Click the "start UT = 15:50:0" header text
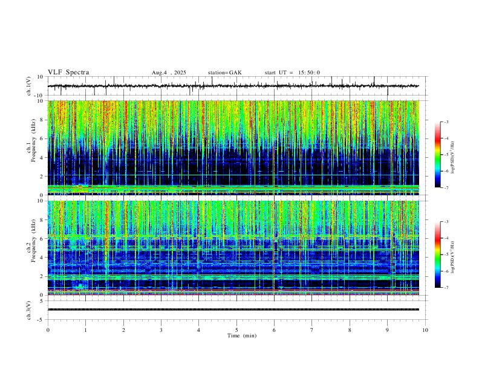 (x=292, y=73)
